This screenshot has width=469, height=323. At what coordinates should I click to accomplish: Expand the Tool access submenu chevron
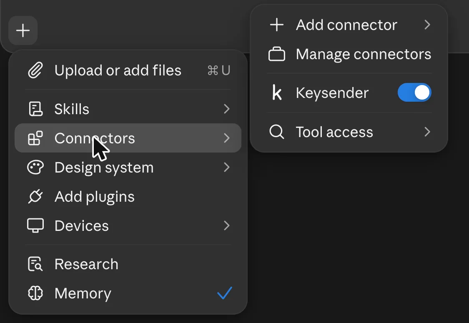(x=427, y=132)
